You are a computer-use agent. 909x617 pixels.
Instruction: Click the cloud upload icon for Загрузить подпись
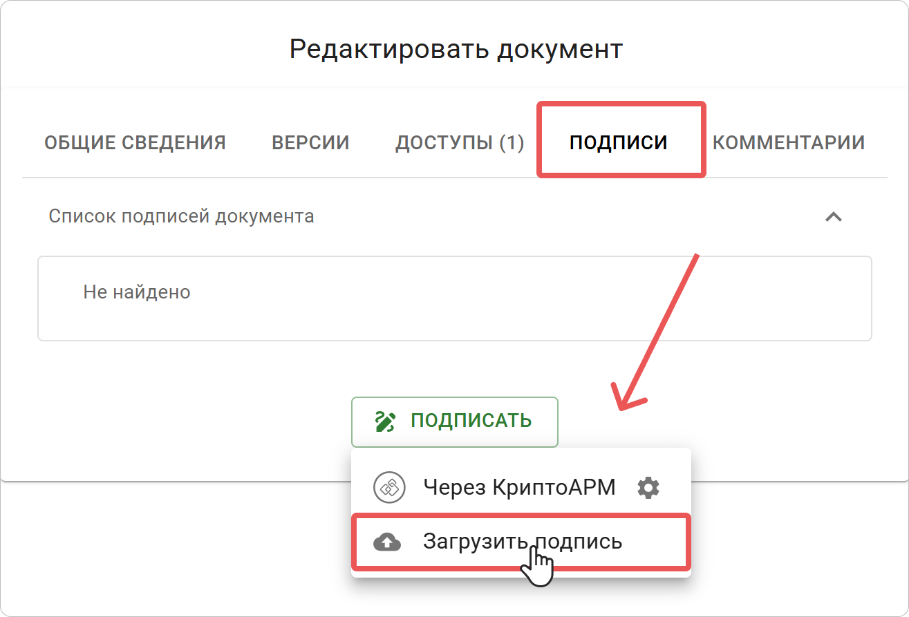click(388, 542)
